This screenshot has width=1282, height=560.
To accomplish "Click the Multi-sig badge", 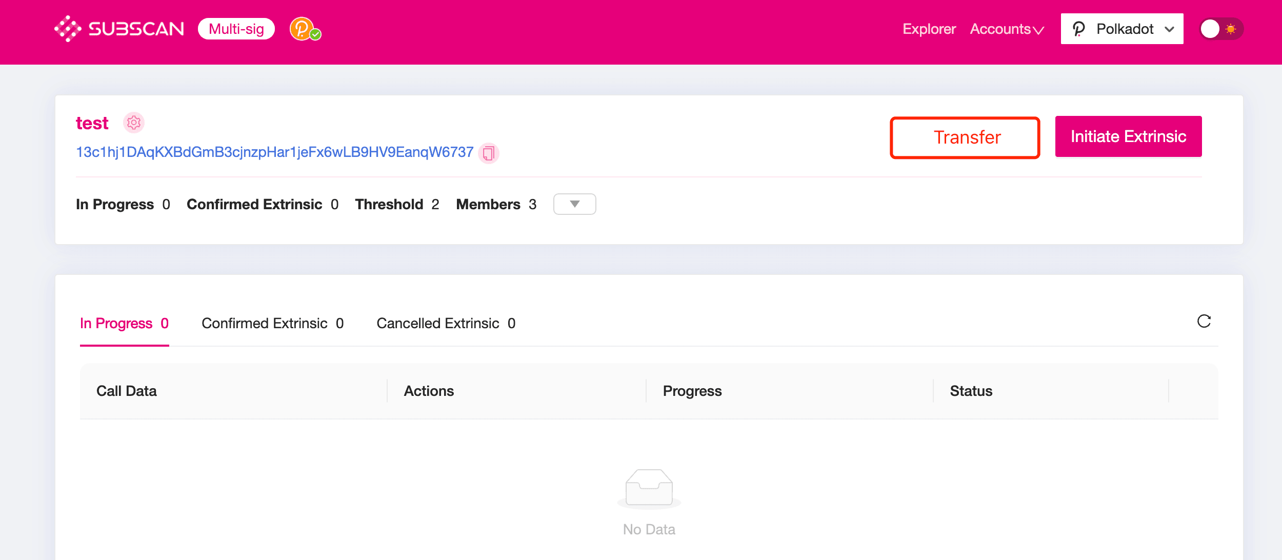I will 236,29.
